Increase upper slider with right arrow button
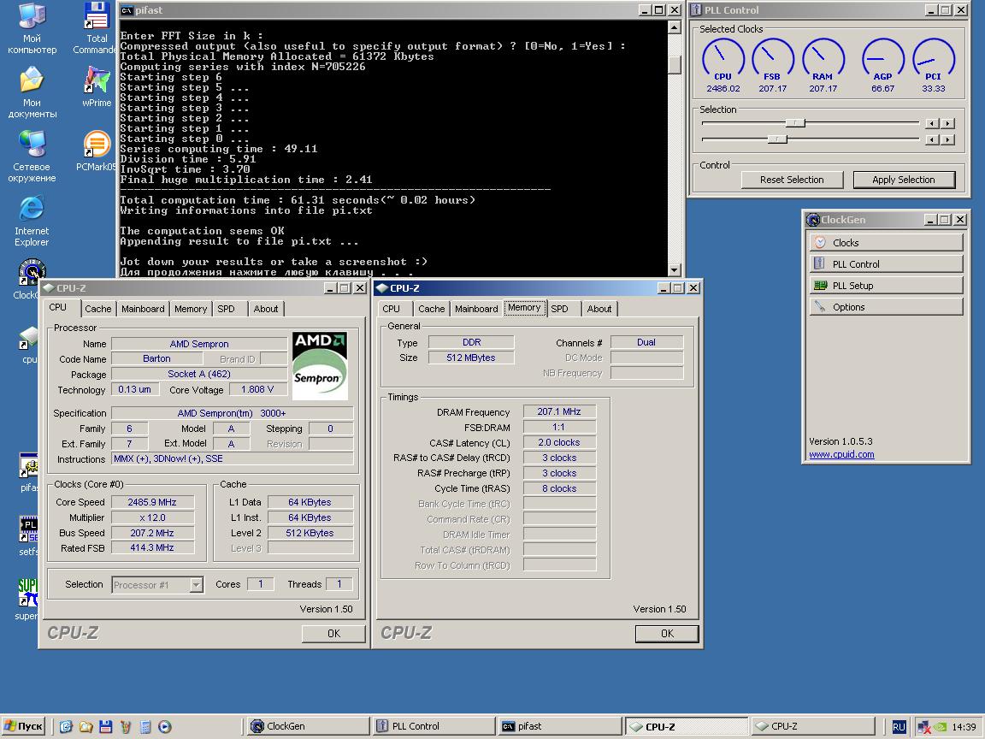This screenshot has width=985, height=739. click(948, 123)
